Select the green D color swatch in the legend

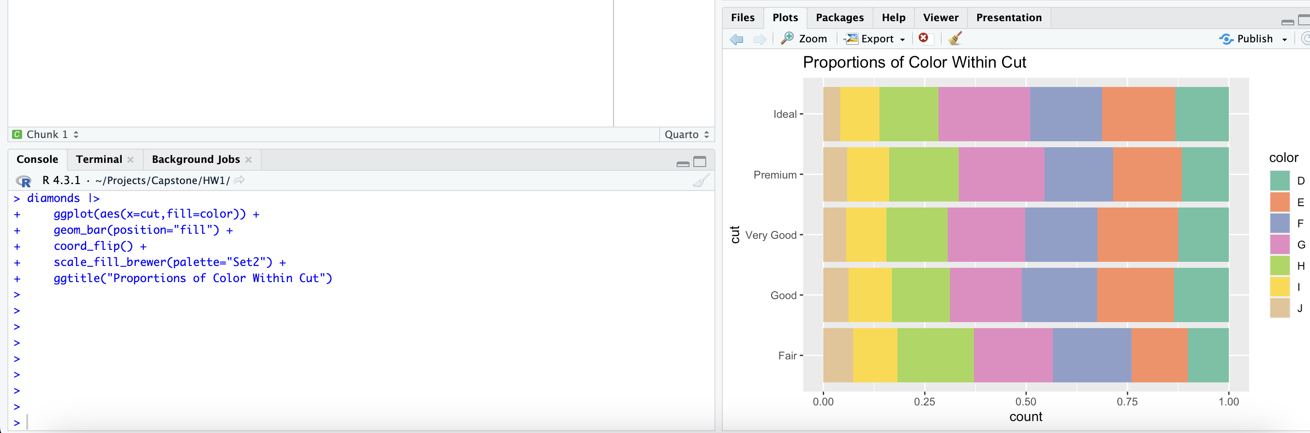[1280, 181]
